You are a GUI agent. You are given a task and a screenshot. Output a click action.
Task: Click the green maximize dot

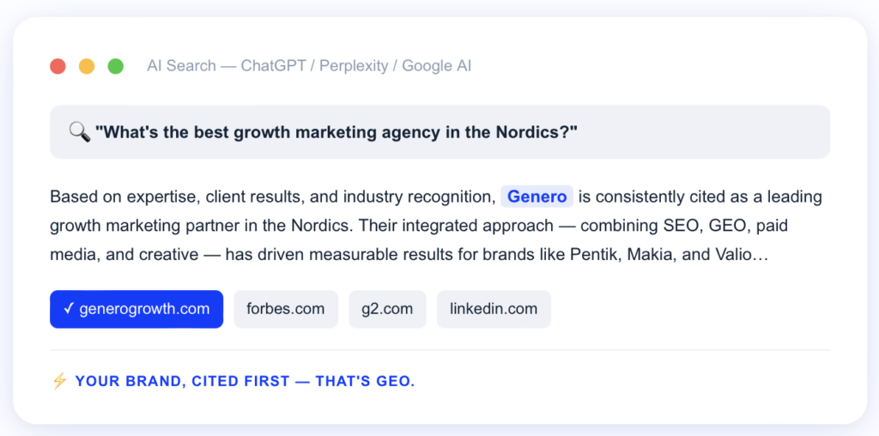pos(116,66)
